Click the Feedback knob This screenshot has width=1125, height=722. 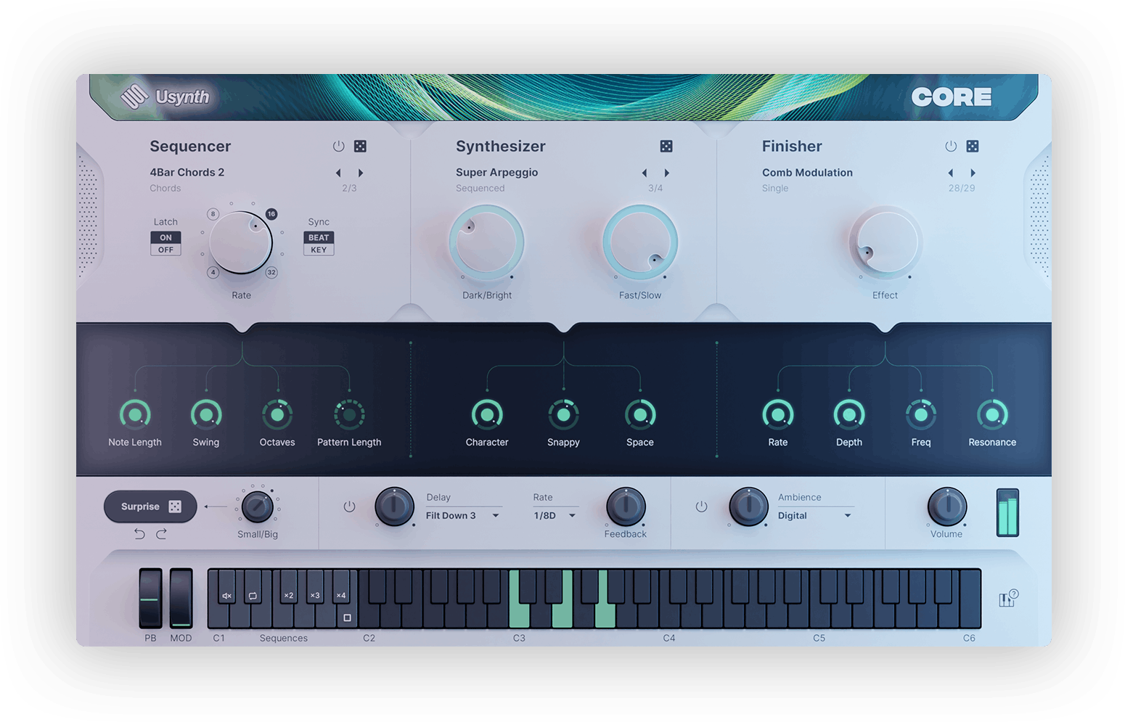pos(626,506)
